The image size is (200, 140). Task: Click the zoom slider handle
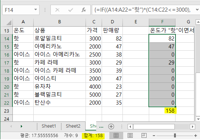click(175, 136)
